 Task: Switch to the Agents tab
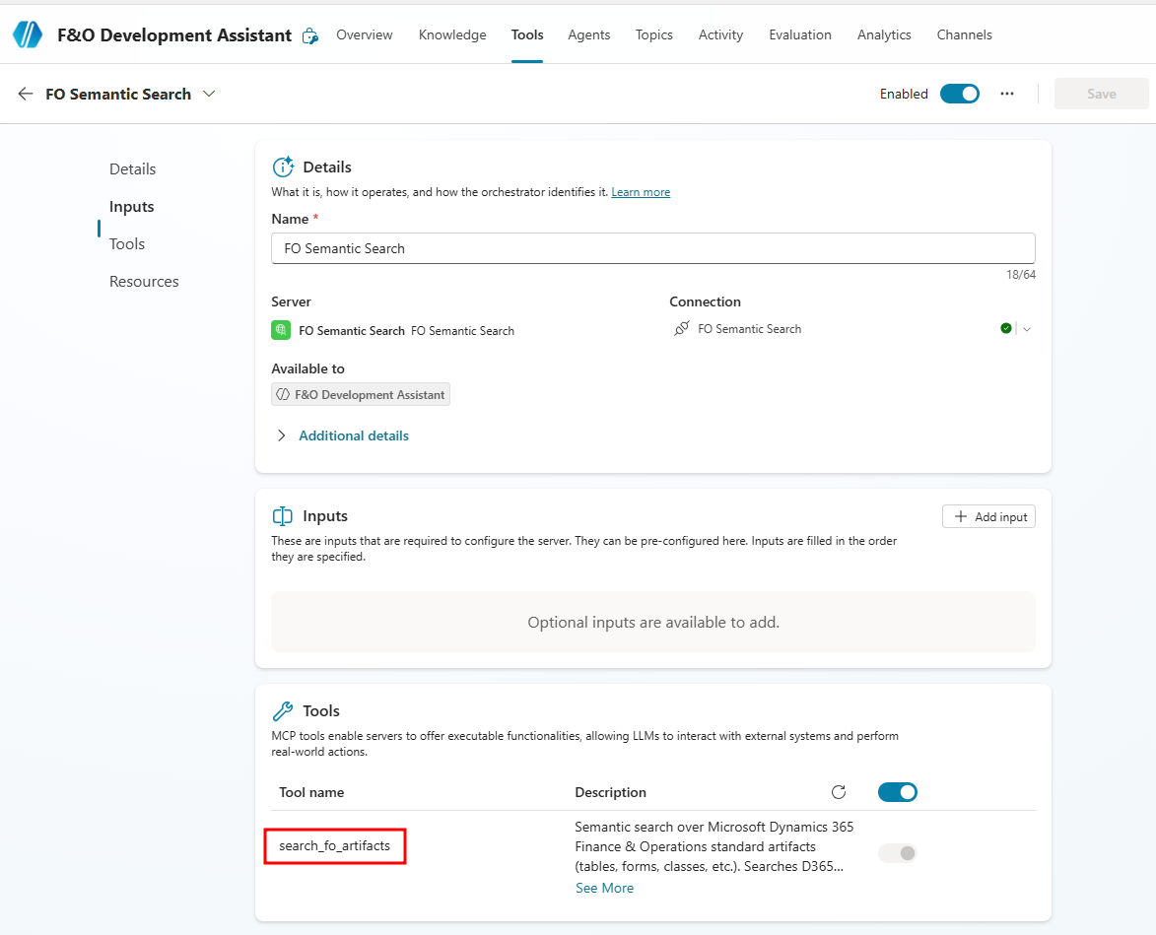pos(589,34)
